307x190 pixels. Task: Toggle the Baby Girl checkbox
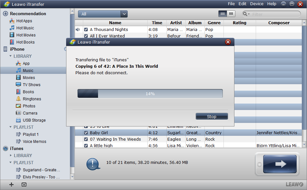[x=86, y=133]
